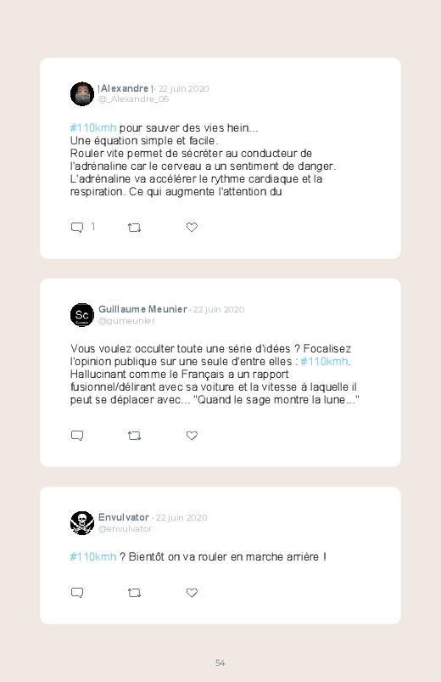Open the #110kmh hashtag in Envulvator's tweet
441x682 pixels.
coord(93,557)
